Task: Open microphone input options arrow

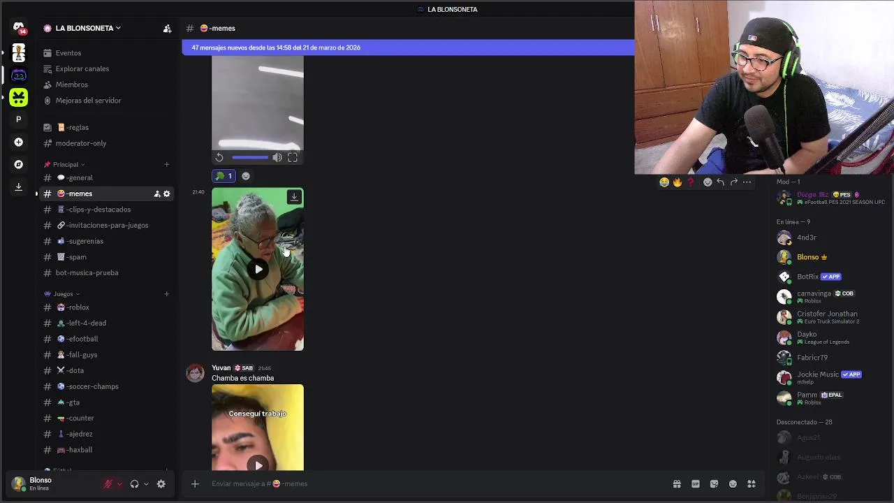Action: tap(119, 483)
